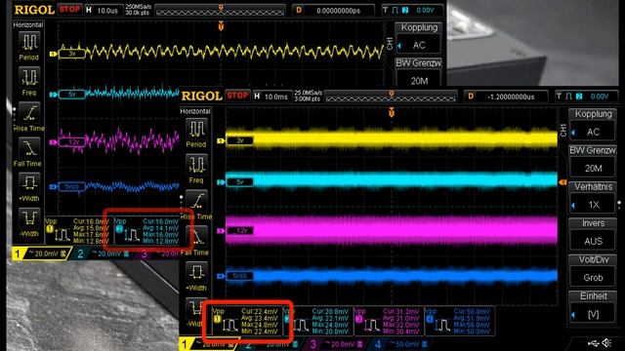Choose Fall Time icon in the back scope screen

click(29, 147)
